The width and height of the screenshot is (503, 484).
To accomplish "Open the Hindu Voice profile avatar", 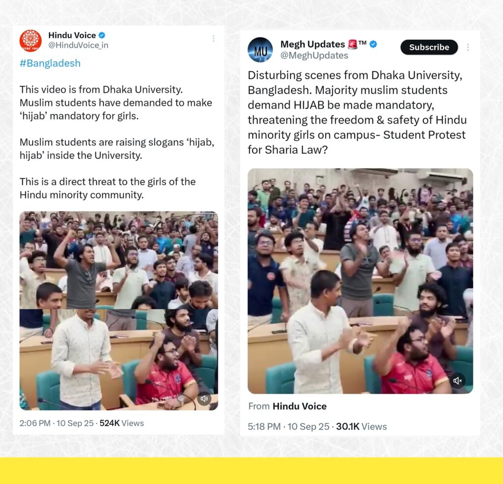I will coord(30,40).
